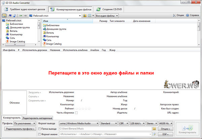Screen dimensions: 202x139
Task: Click the forward navigation arrow
Action: [x=26, y=15]
